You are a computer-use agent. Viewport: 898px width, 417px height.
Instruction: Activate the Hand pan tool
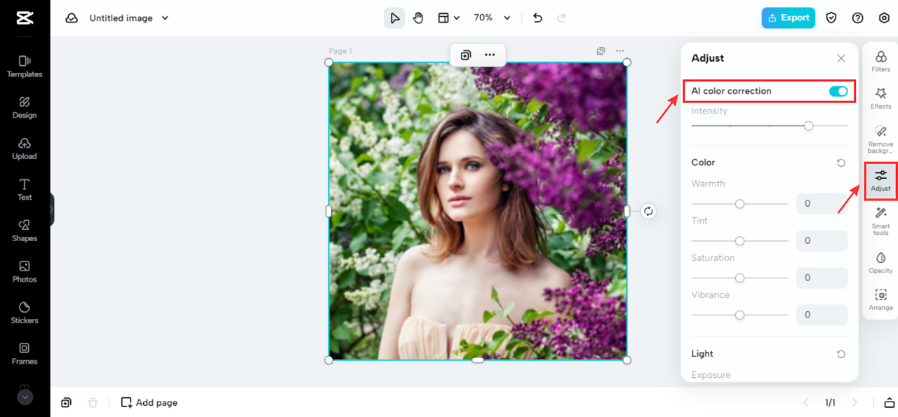(x=418, y=18)
